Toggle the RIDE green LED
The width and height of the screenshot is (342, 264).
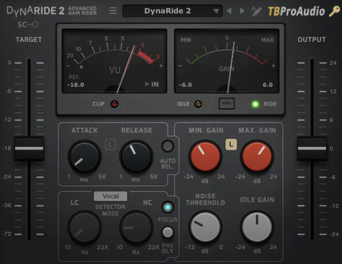point(255,104)
